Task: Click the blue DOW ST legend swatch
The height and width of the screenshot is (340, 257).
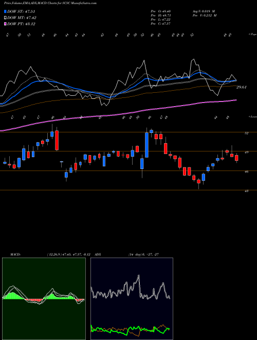Action: (6, 11)
